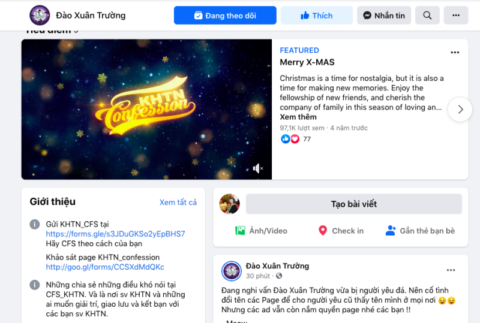This screenshot has width=480, height=323.
Task: Open the Merry X-MAS featured title
Action: (x=307, y=62)
